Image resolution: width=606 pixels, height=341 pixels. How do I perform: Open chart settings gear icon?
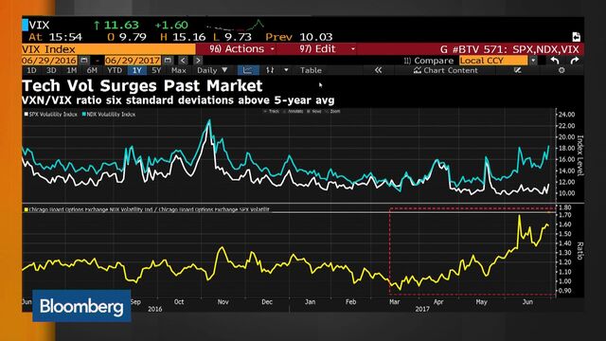tap(561, 70)
